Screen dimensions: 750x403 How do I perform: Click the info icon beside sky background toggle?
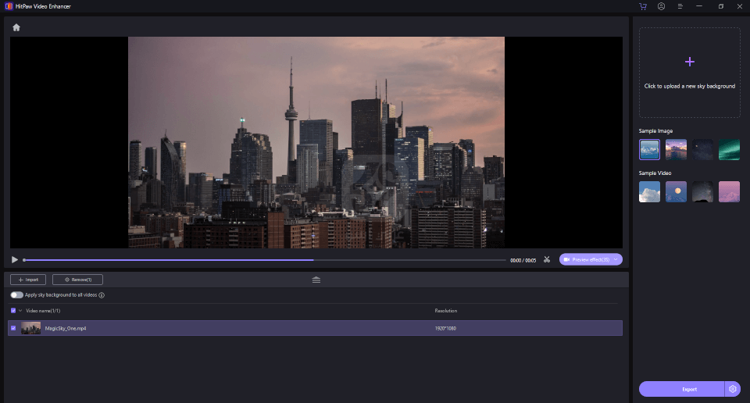pos(102,295)
